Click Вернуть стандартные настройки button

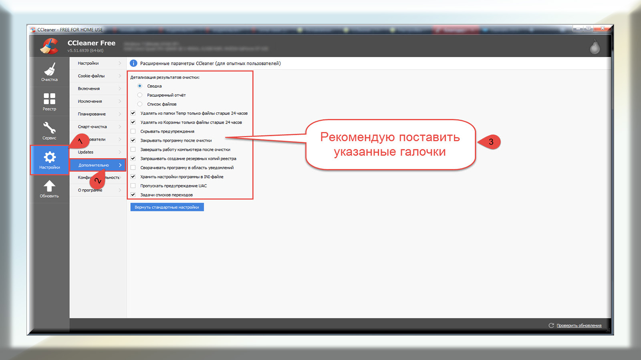point(167,207)
